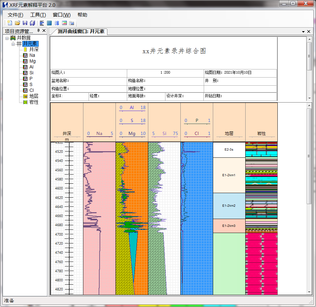Viewport: 316px width, 307px height.
Task: Collapse the 井数据 tree node
Action: 7,38
